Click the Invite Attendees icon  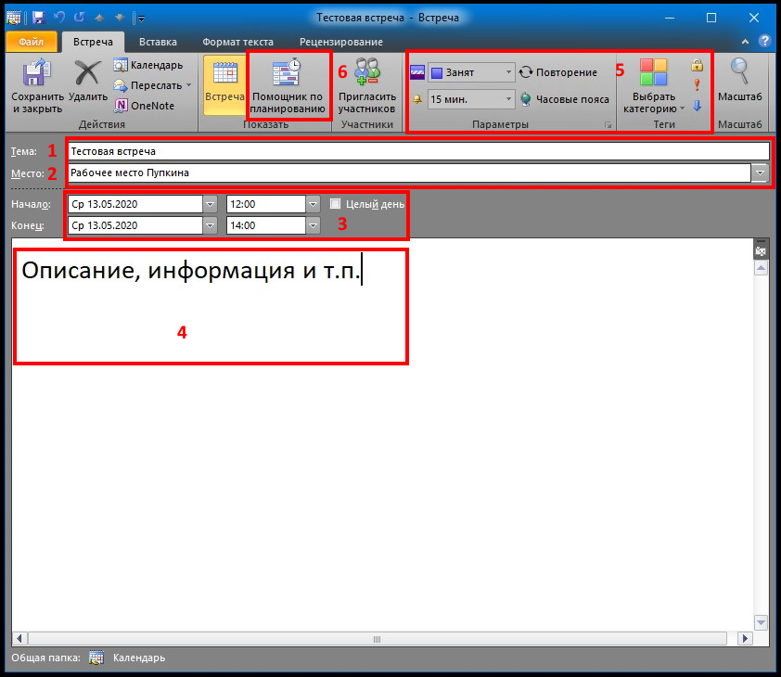[367, 74]
